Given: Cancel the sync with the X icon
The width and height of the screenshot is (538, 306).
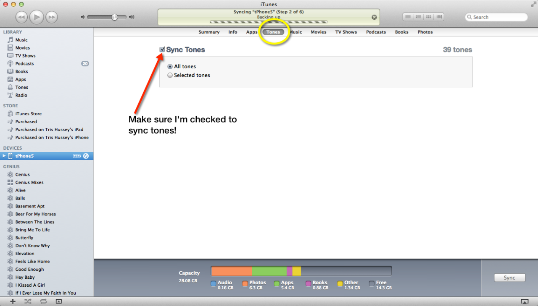Looking at the screenshot, I should point(374,17).
